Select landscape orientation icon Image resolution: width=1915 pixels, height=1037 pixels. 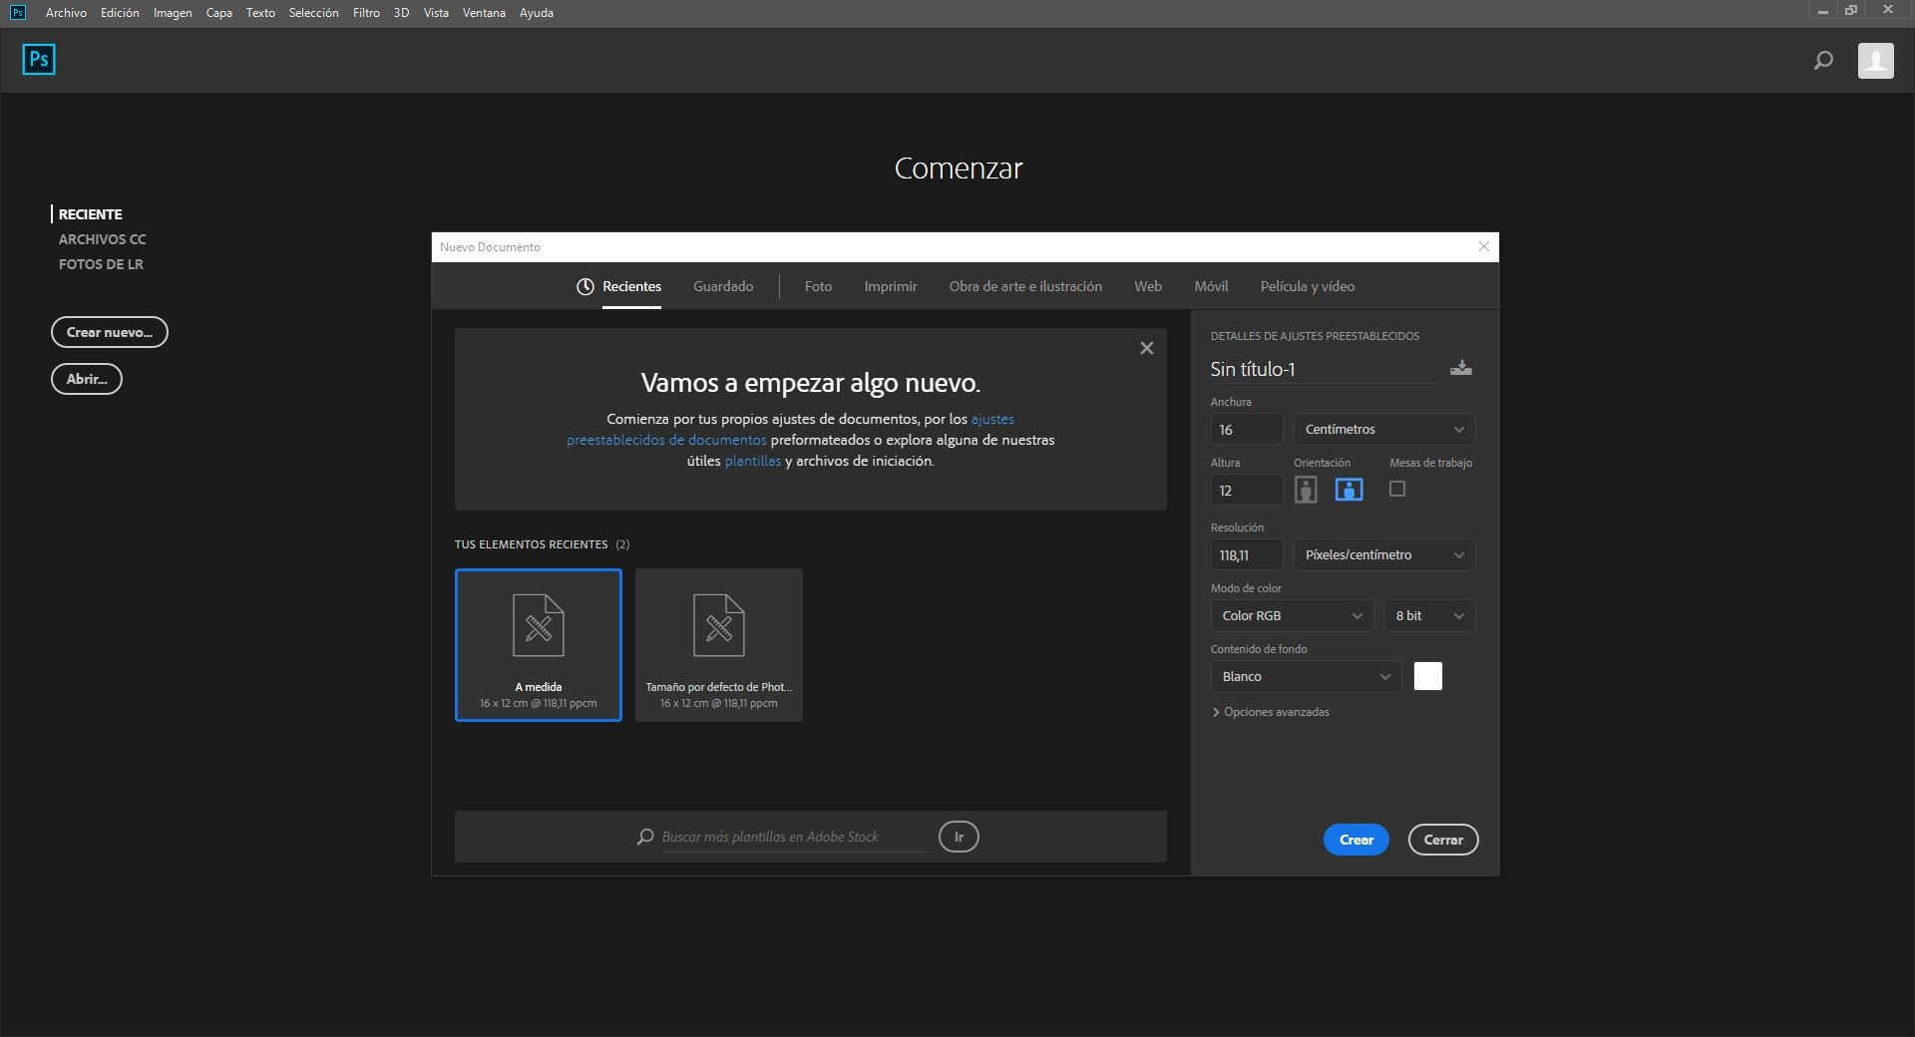tap(1348, 490)
